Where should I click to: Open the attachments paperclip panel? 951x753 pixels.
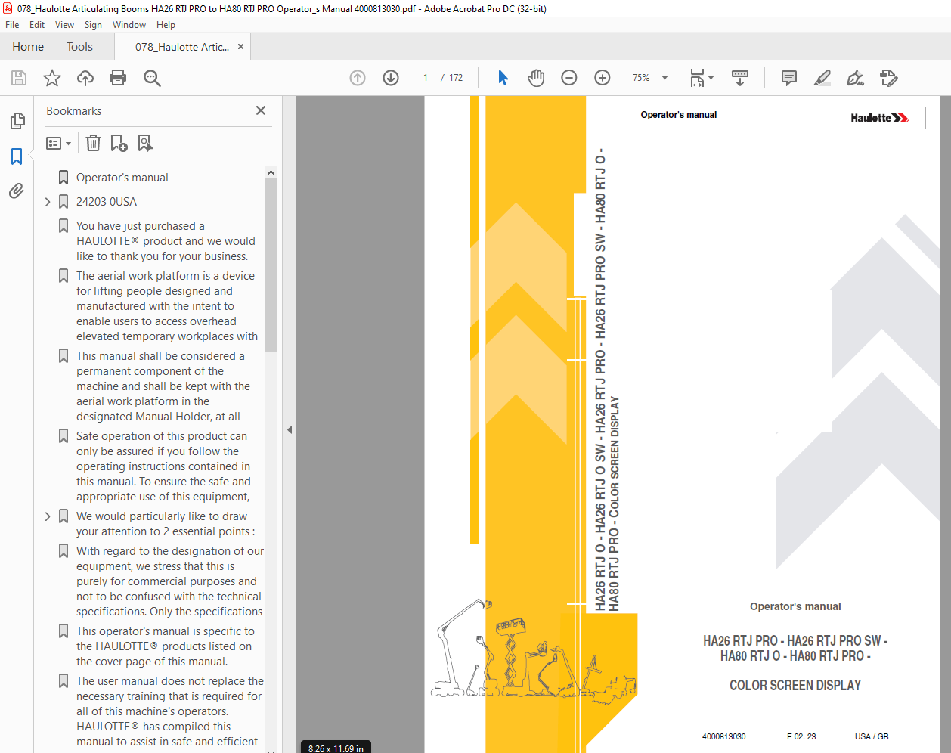(17, 191)
